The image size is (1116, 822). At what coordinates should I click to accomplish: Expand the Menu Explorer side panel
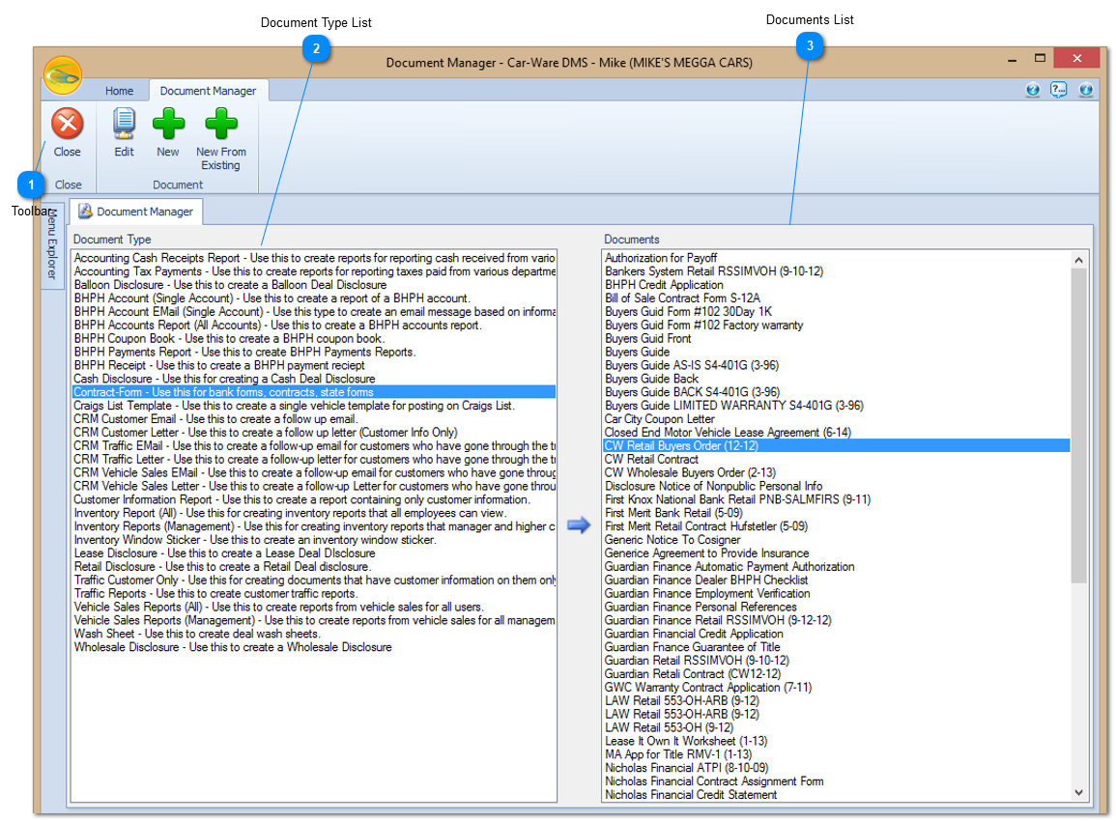[x=52, y=244]
